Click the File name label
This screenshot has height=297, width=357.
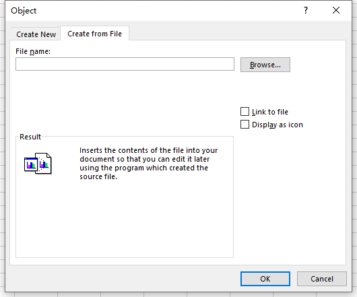pos(33,51)
